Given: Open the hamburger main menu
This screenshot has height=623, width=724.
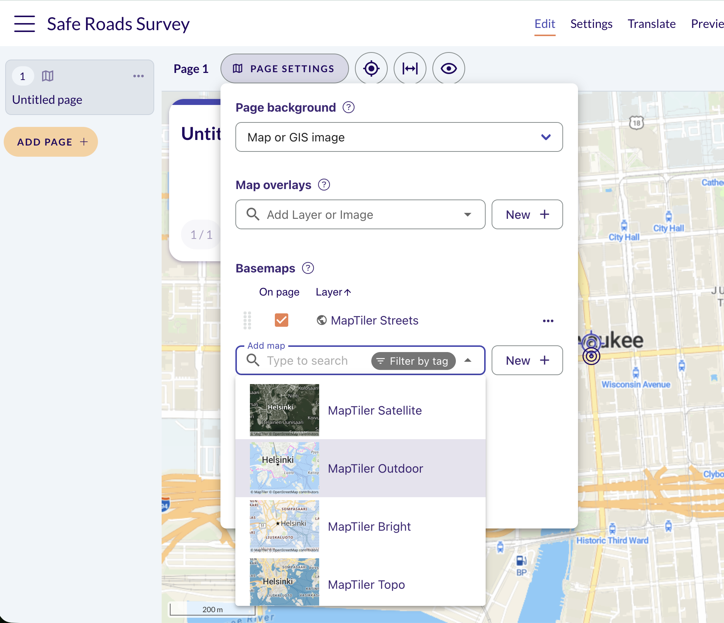Looking at the screenshot, I should point(25,24).
